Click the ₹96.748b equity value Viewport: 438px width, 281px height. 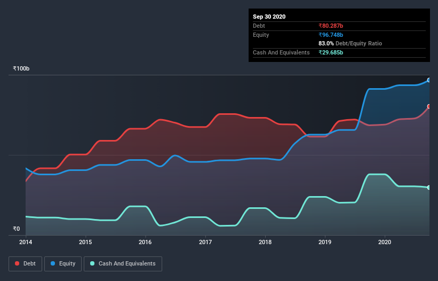click(331, 35)
